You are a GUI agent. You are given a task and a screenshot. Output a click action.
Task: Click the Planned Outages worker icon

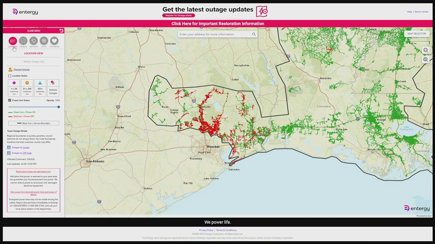(10, 69)
